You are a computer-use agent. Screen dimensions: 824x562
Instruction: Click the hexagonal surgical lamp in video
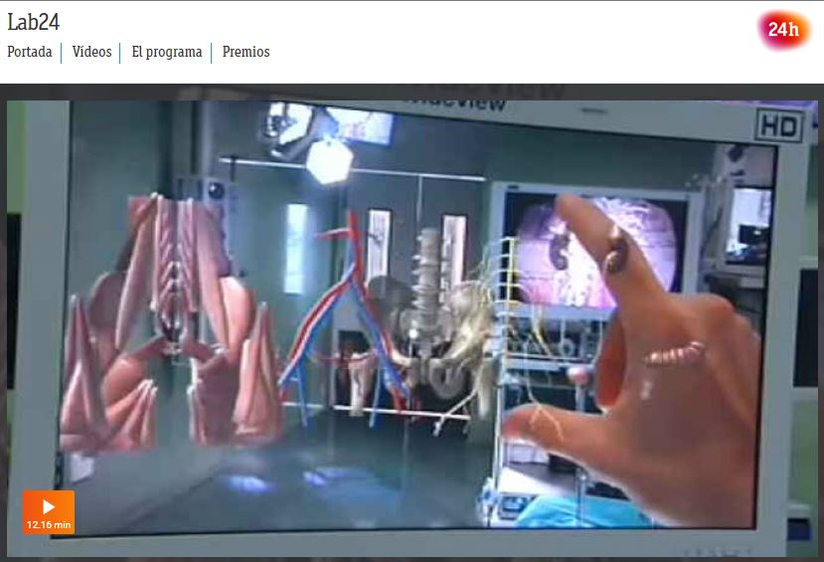point(330,159)
